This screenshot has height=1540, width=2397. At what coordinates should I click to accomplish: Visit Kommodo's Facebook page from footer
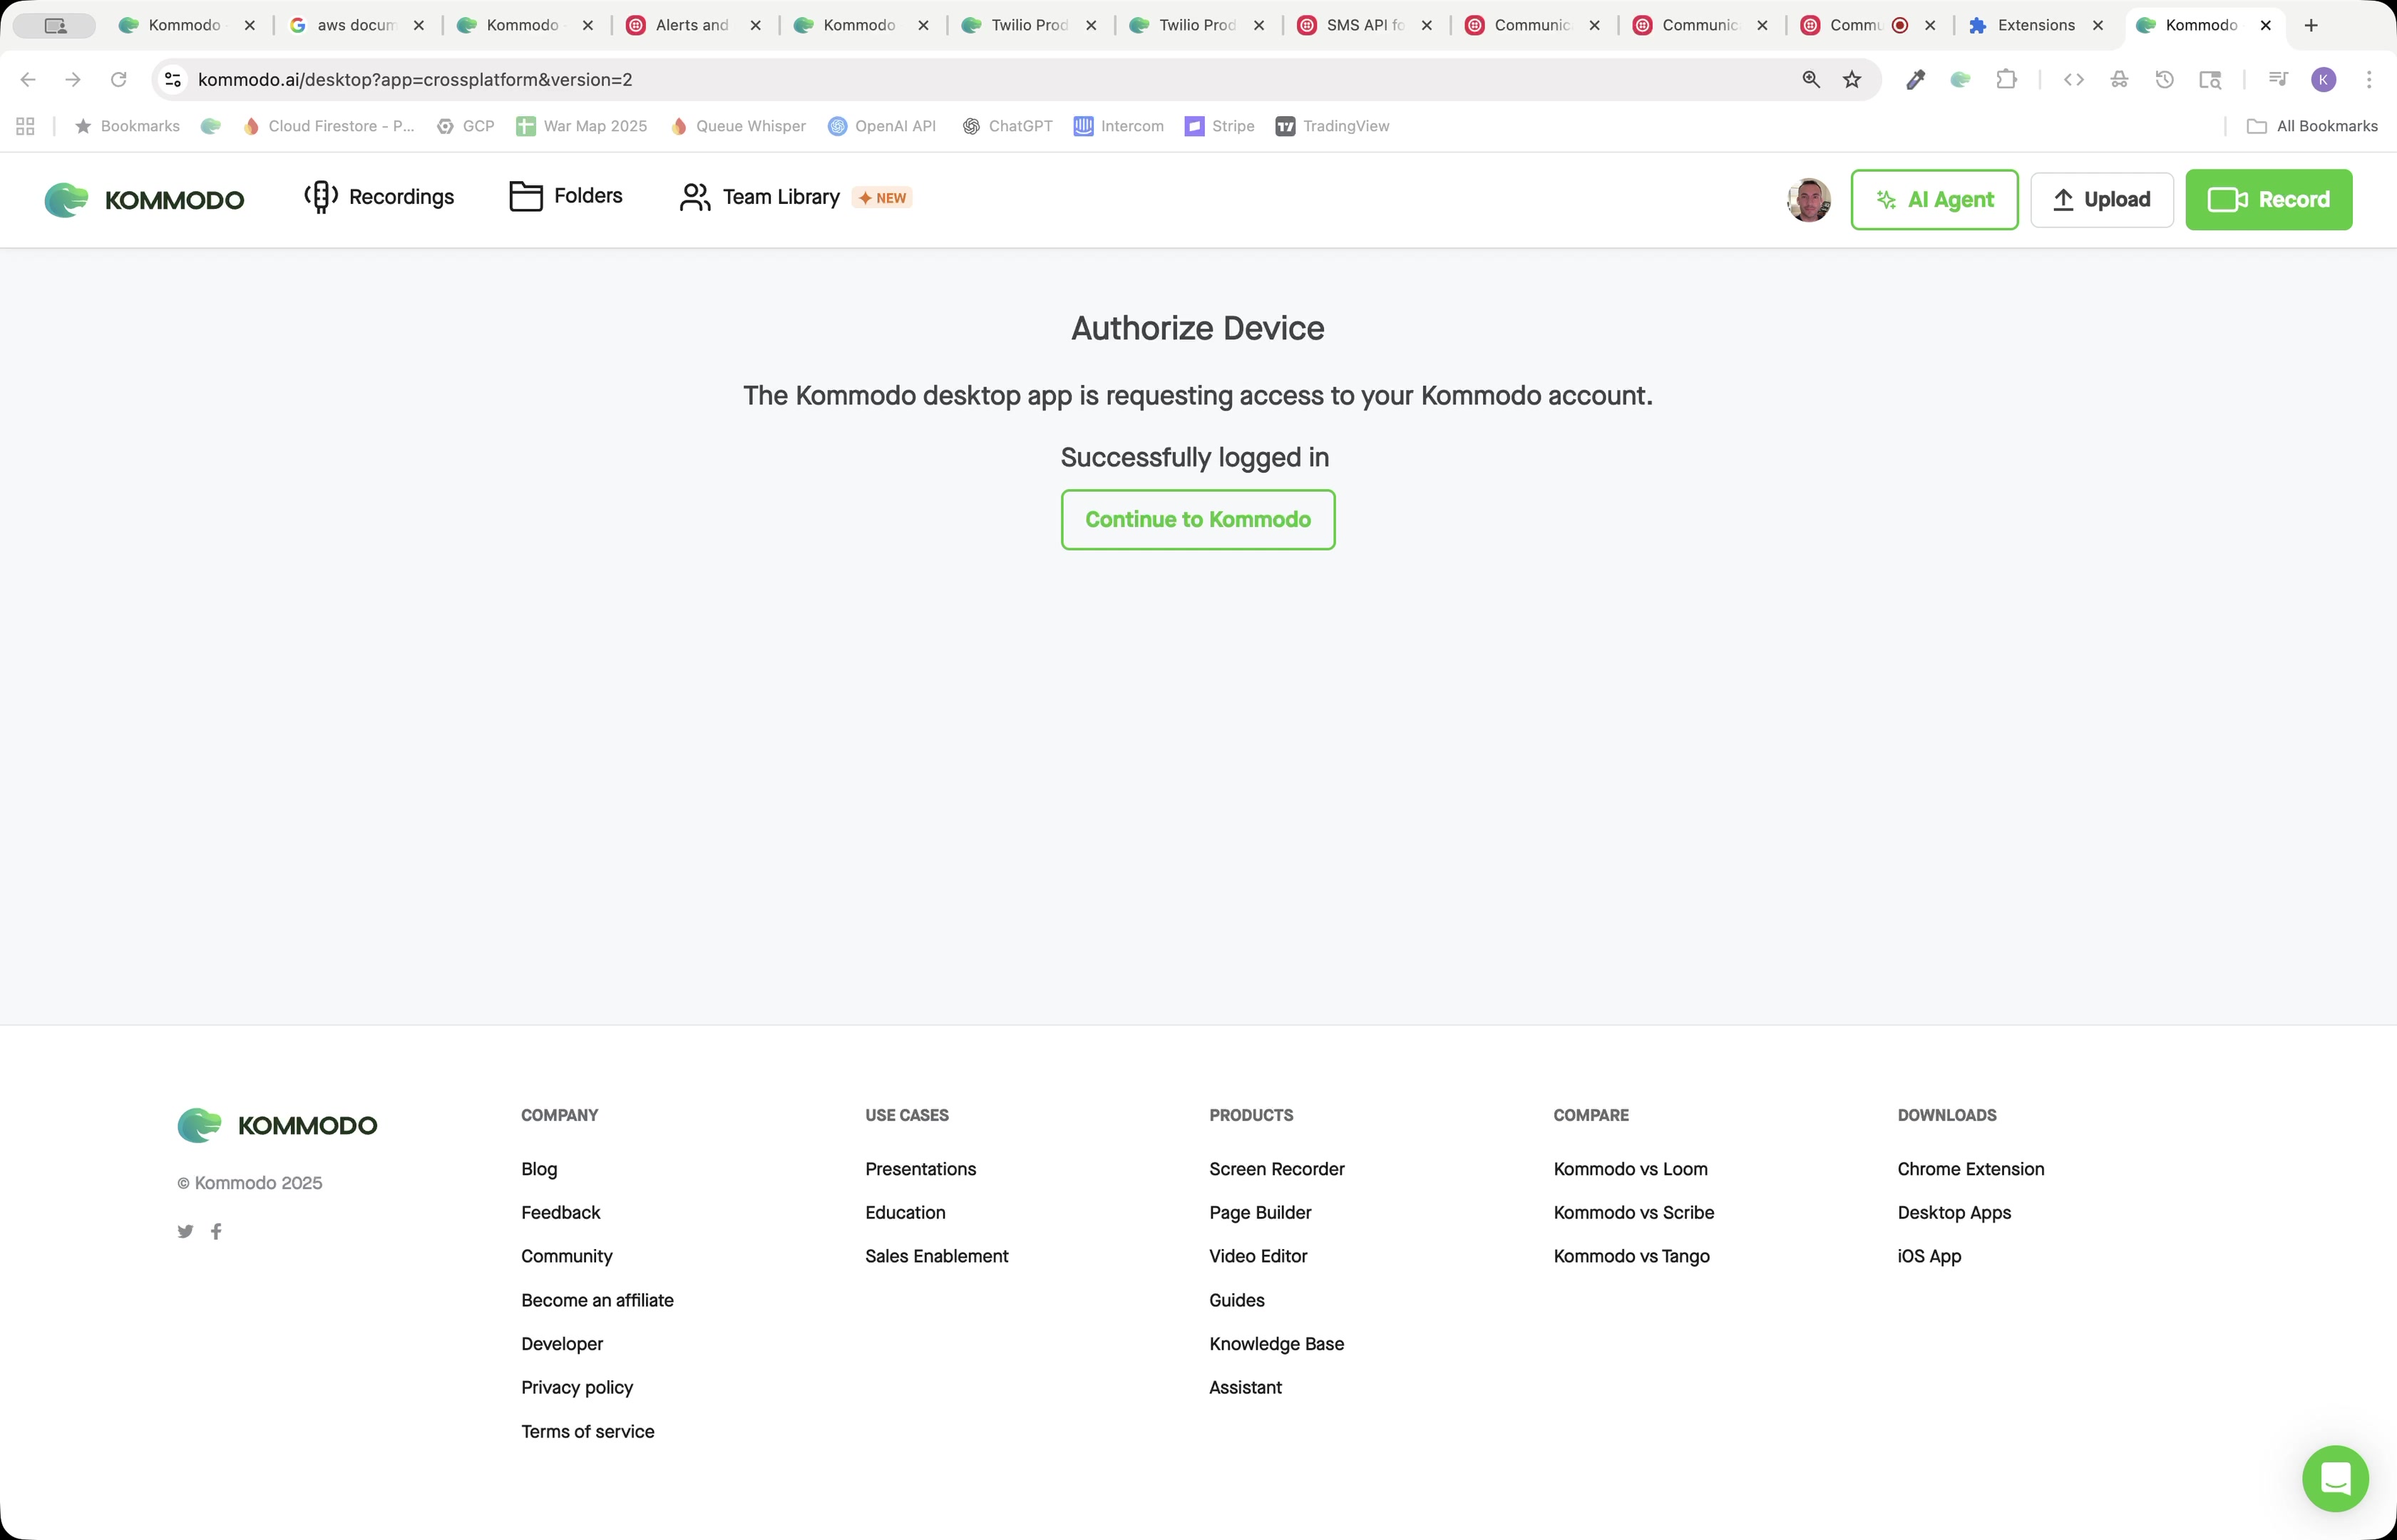pyautogui.click(x=216, y=1231)
